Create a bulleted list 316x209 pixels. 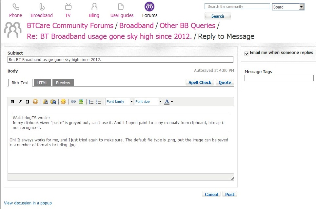point(98,102)
